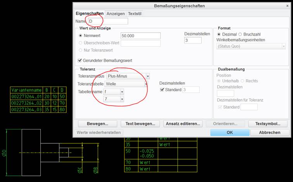
Task: Toggle the Standard checkbox in Toleranz section
Action: tap(162, 90)
